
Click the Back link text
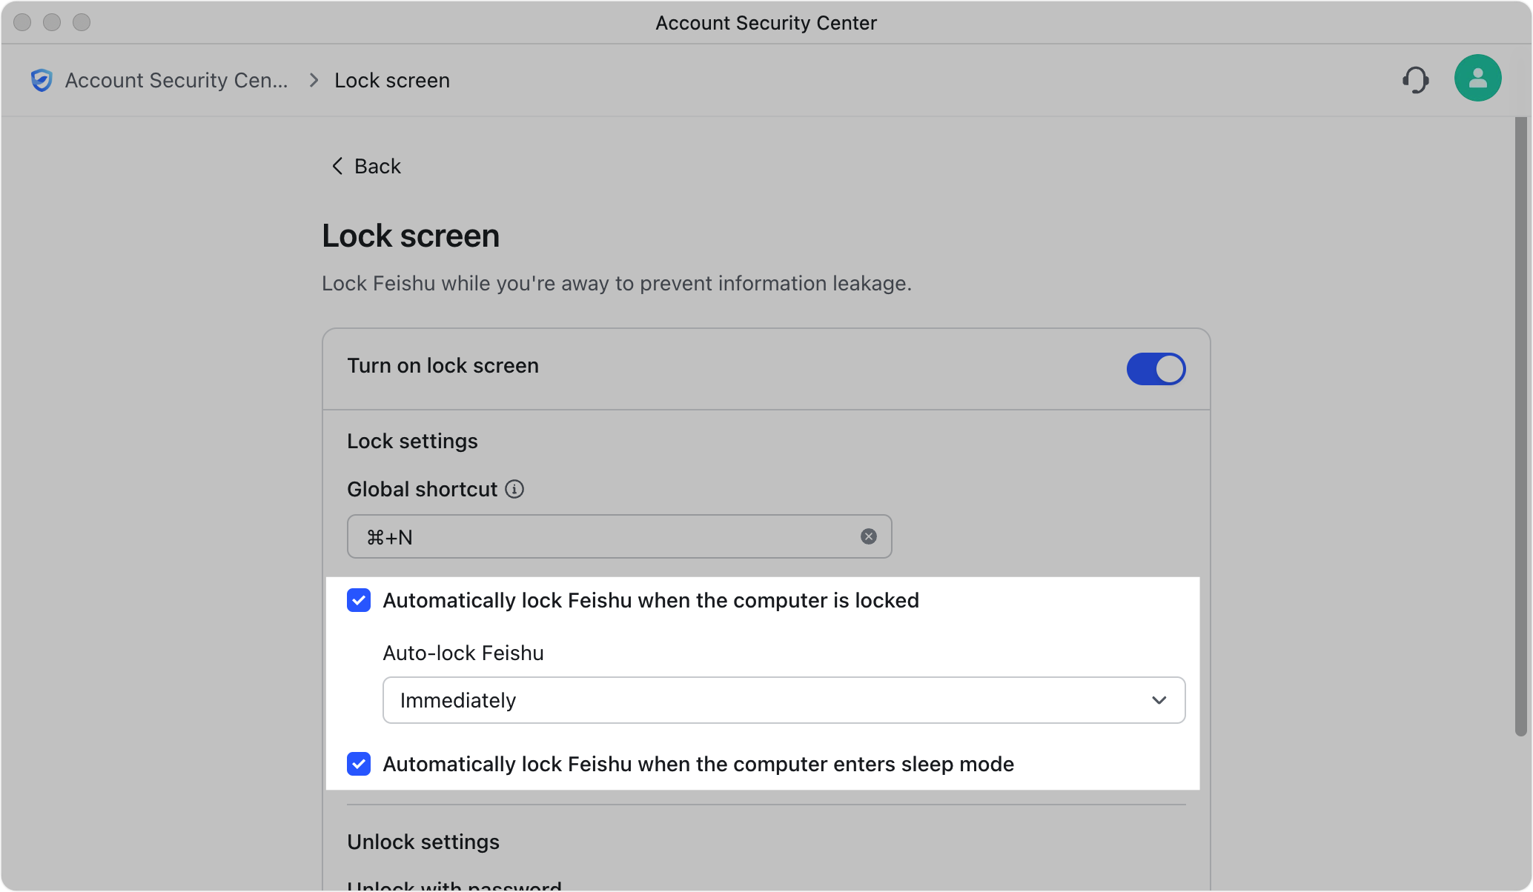coord(377,166)
